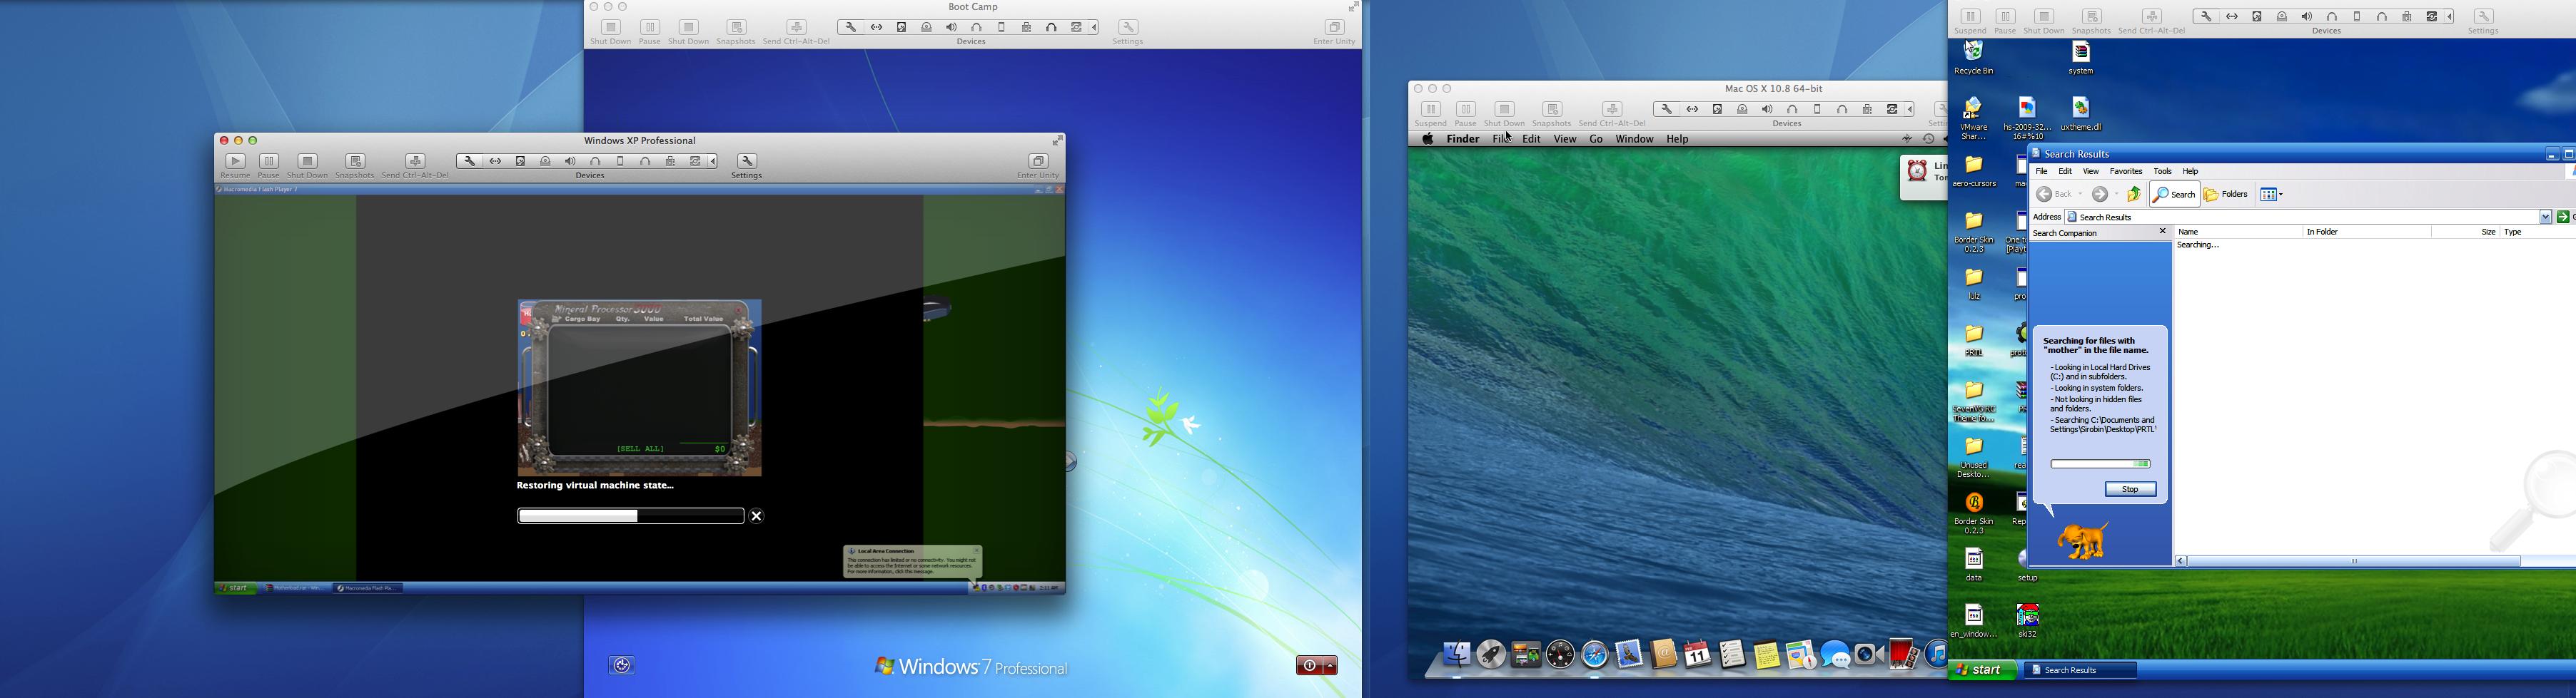The width and height of the screenshot is (2576, 698).
Task: Select the aero-cursors folder on the desktop
Action: click(1974, 170)
